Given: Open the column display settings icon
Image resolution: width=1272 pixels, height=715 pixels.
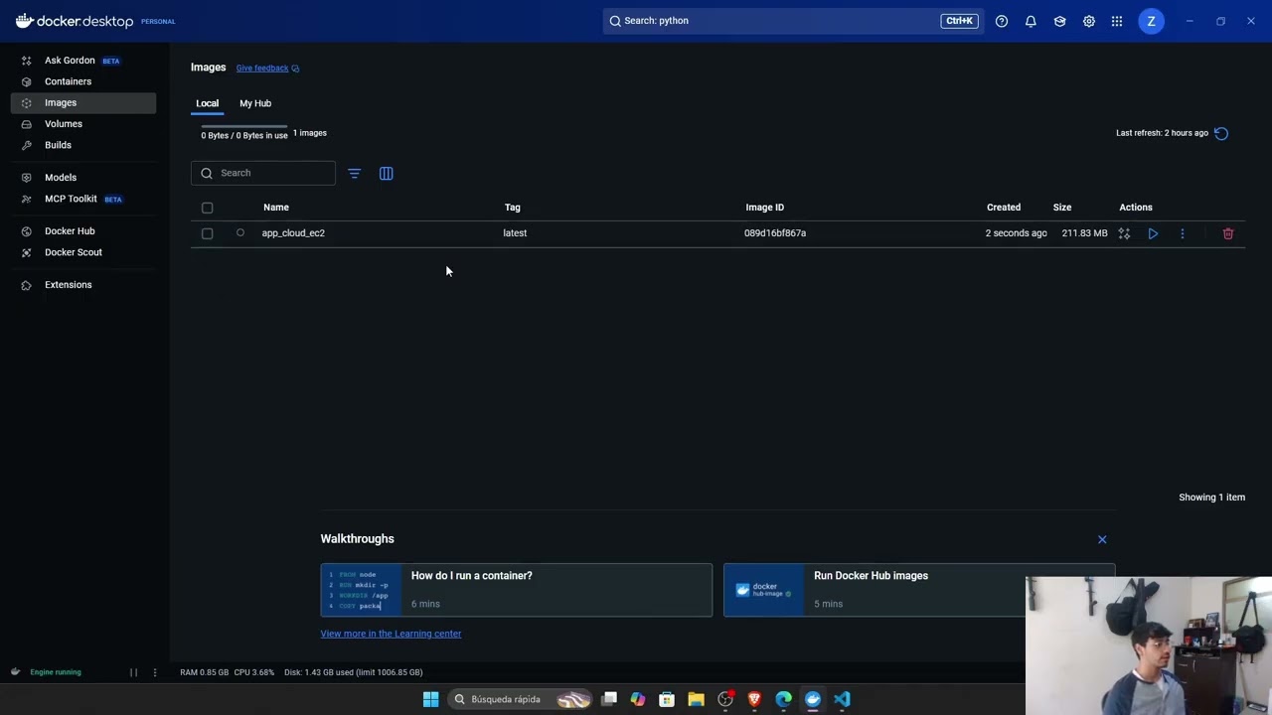Looking at the screenshot, I should coord(387,174).
